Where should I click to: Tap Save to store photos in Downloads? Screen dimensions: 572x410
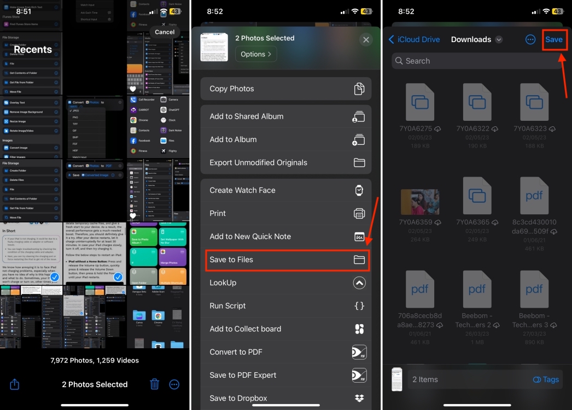click(554, 39)
